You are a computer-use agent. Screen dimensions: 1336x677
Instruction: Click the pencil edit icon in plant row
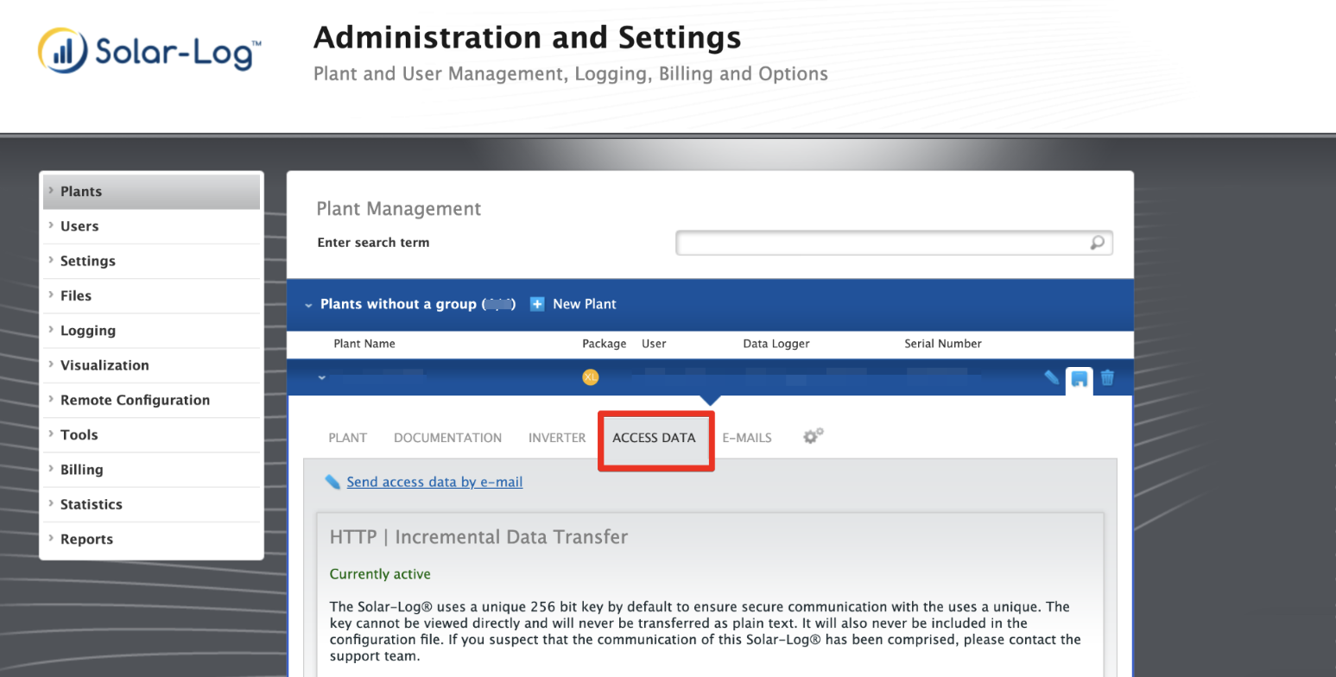point(1051,377)
